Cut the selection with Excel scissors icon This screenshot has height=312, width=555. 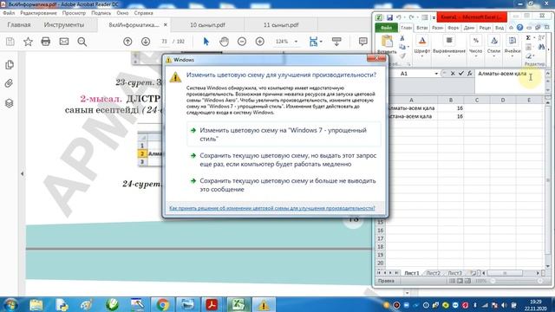pos(402,38)
